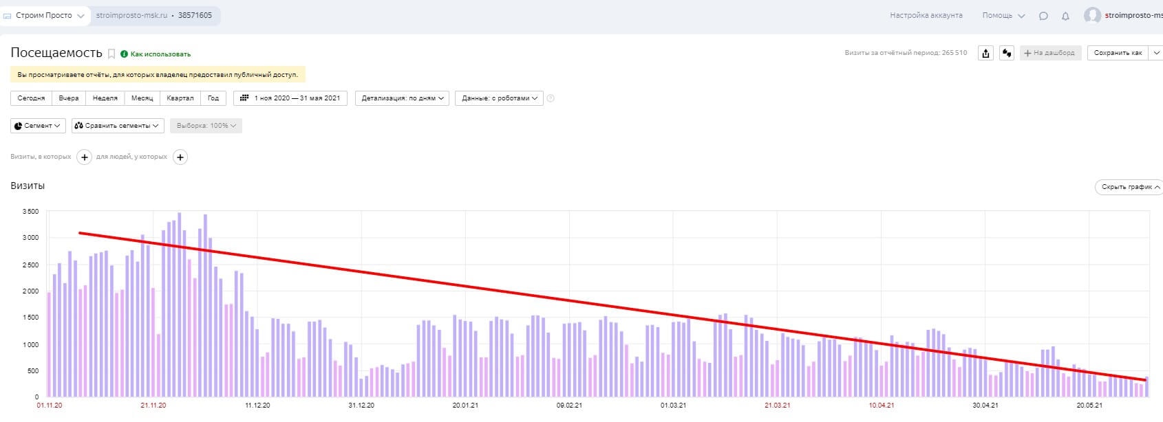
Task: Open the calendar date range picker
Action: pos(290,98)
